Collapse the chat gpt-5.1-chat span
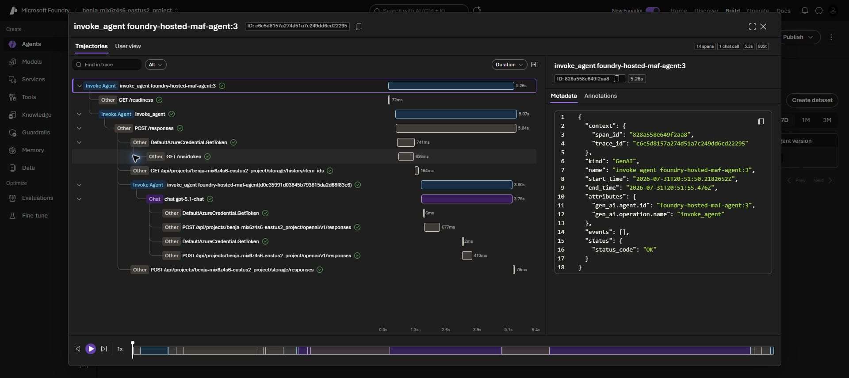 click(79, 199)
